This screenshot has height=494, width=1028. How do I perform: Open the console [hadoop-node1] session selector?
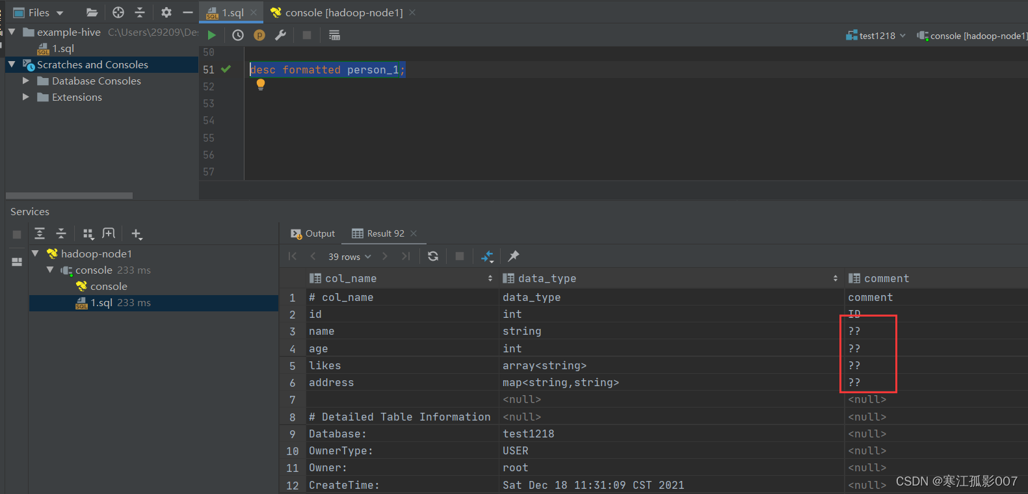971,36
